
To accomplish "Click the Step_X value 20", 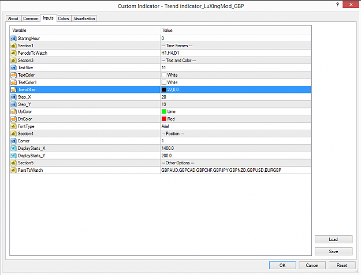I will tap(163, 97).
